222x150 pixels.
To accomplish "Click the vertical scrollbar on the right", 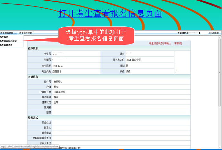I will 220,81.
